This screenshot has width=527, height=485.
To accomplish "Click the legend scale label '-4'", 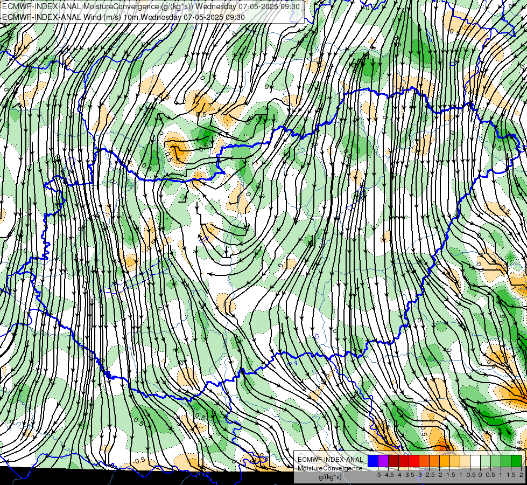I will [x=398, y=475].
